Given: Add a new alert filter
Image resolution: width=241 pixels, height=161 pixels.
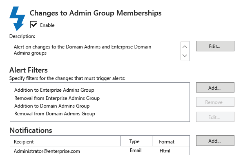Looking at the screenshot, I should click(215, 88).
